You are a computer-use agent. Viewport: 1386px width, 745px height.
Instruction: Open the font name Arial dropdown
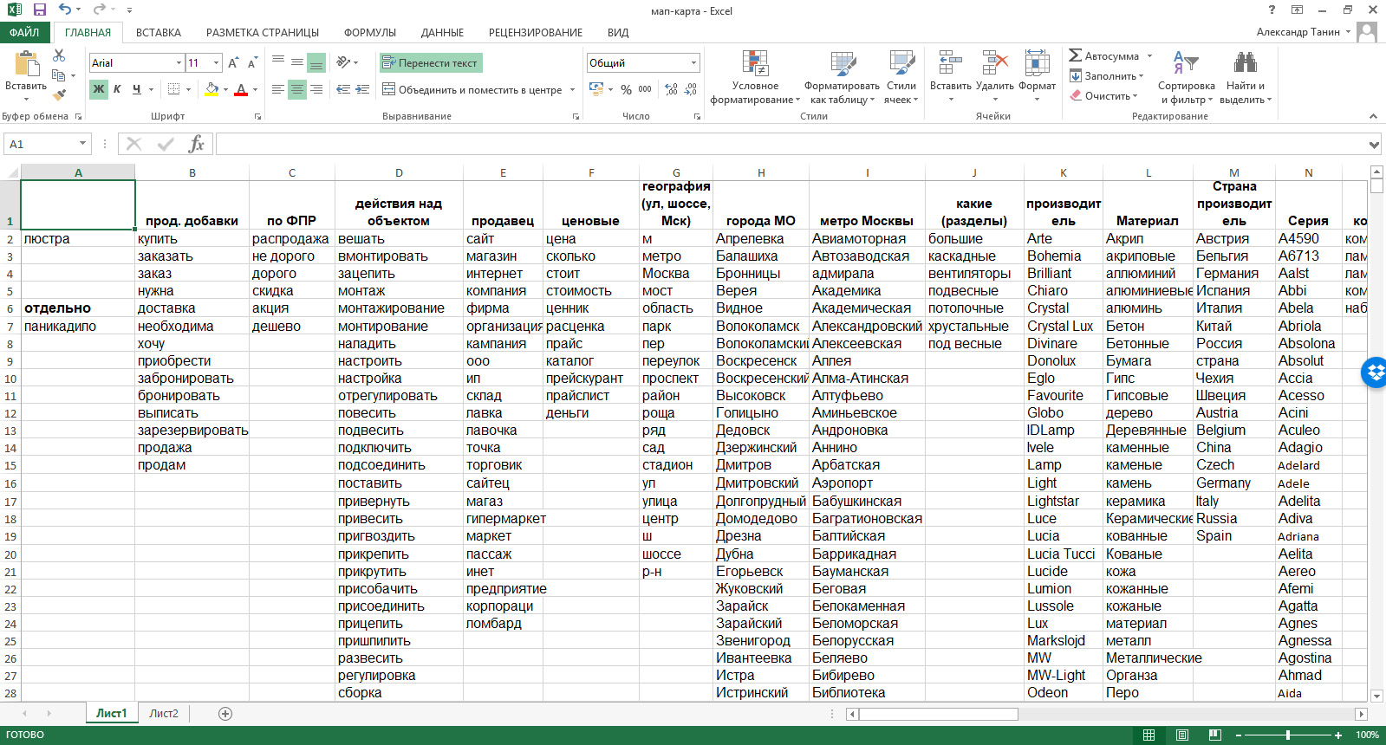click(x=179, y=63)
